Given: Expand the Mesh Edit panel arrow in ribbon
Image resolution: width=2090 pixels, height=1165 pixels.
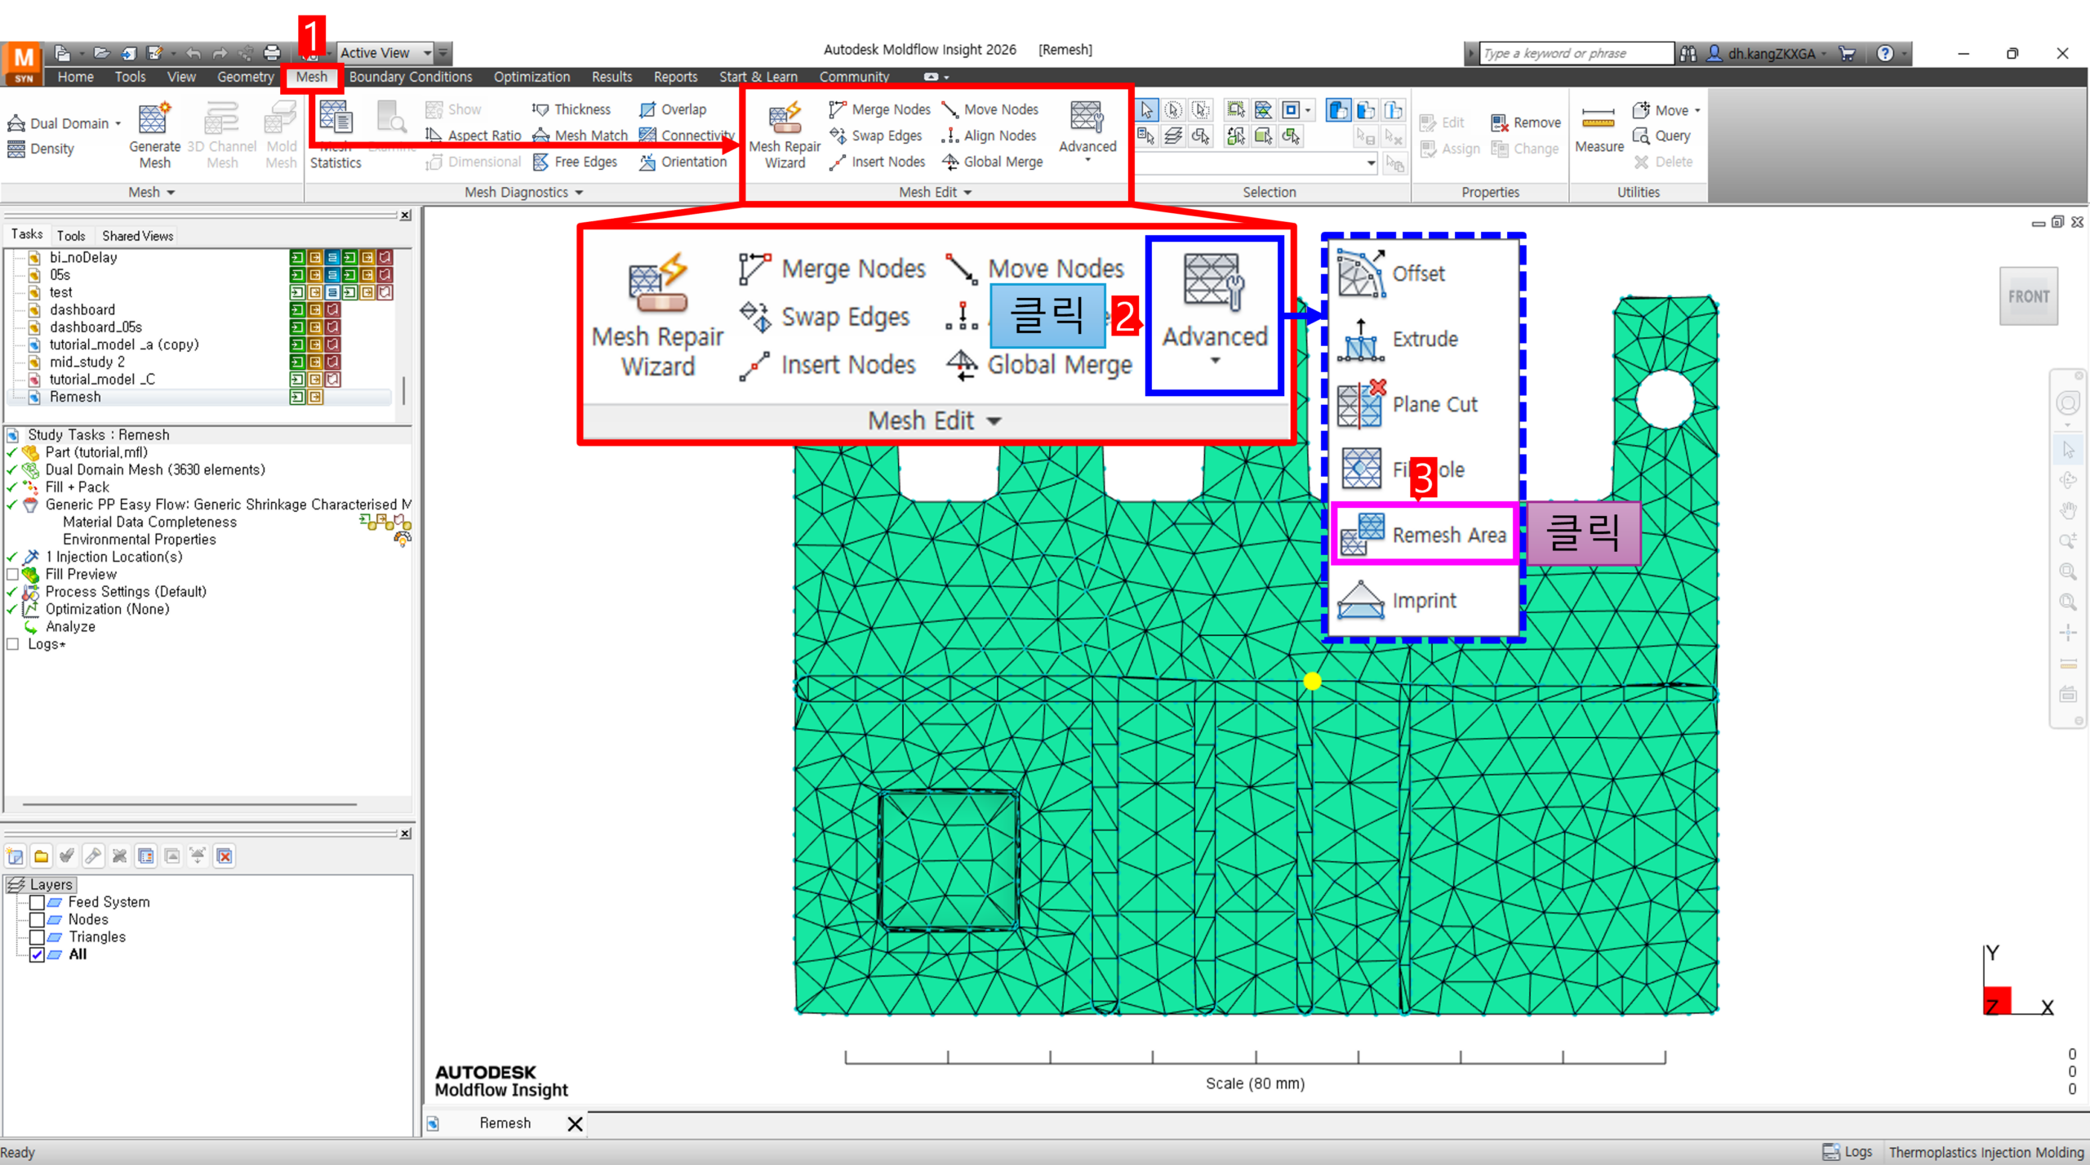Looking at the screenshot, I should (x=967, y=193).
